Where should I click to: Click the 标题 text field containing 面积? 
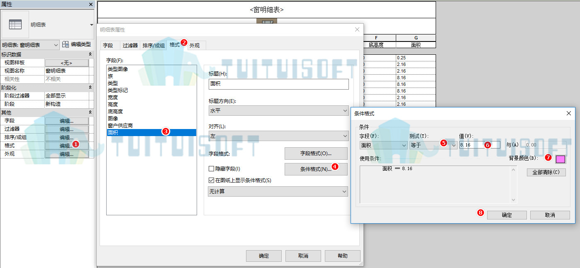coord(278,84)
